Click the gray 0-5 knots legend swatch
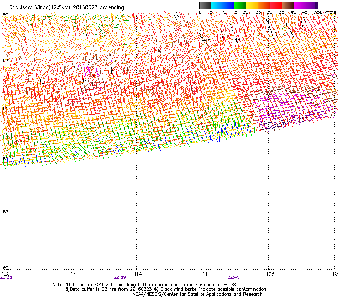The width and height of the screenshot is (338, 297). [205, 5]
